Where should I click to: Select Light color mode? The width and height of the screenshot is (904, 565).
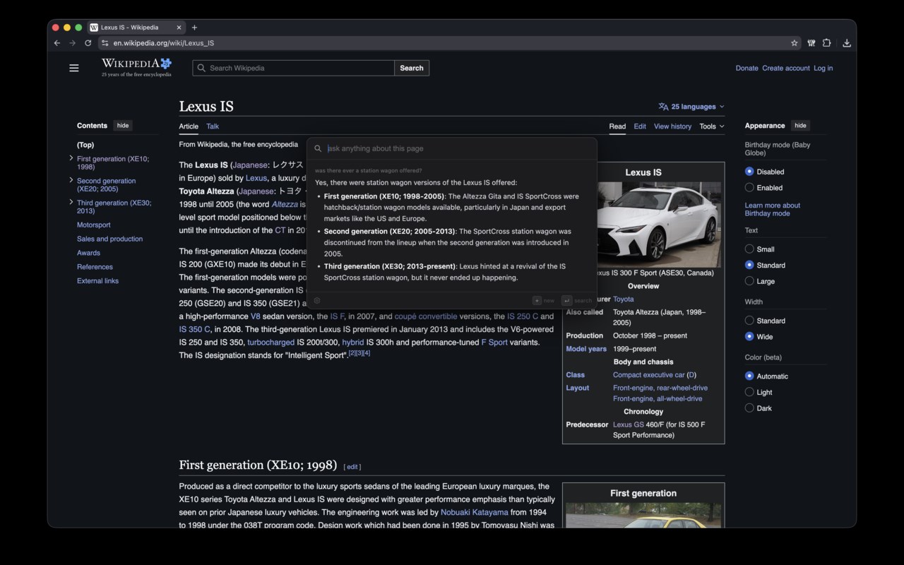point(749,392)
